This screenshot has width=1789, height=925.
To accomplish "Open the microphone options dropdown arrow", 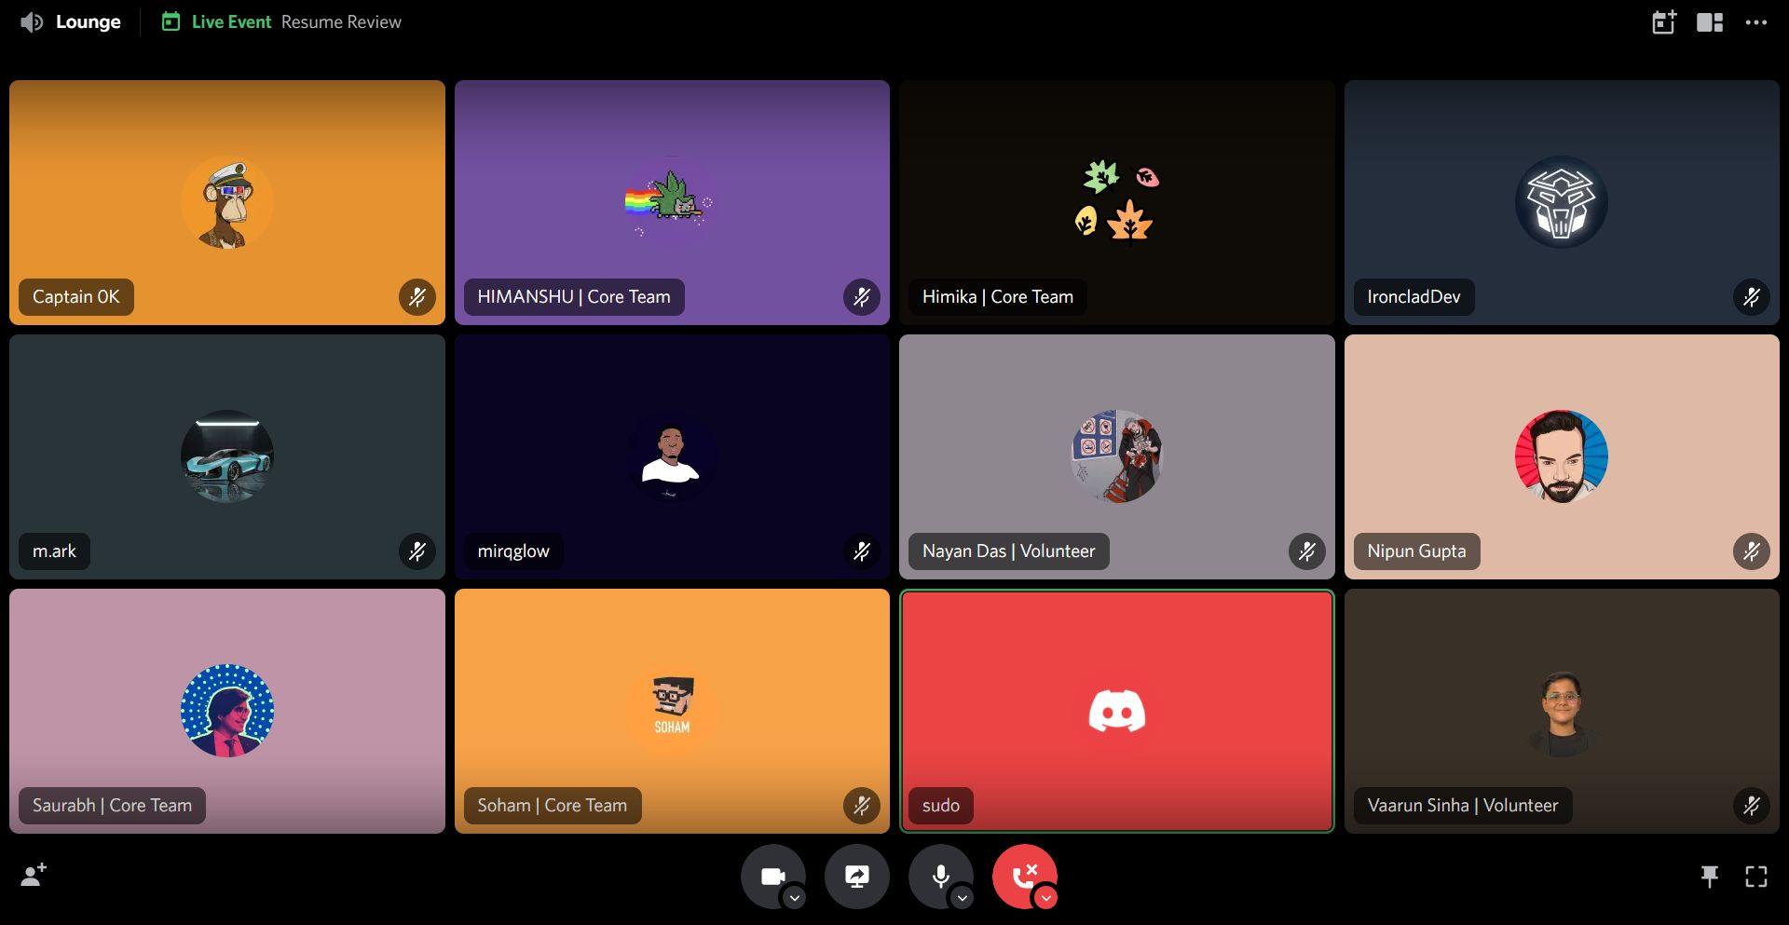I will 963,898.
